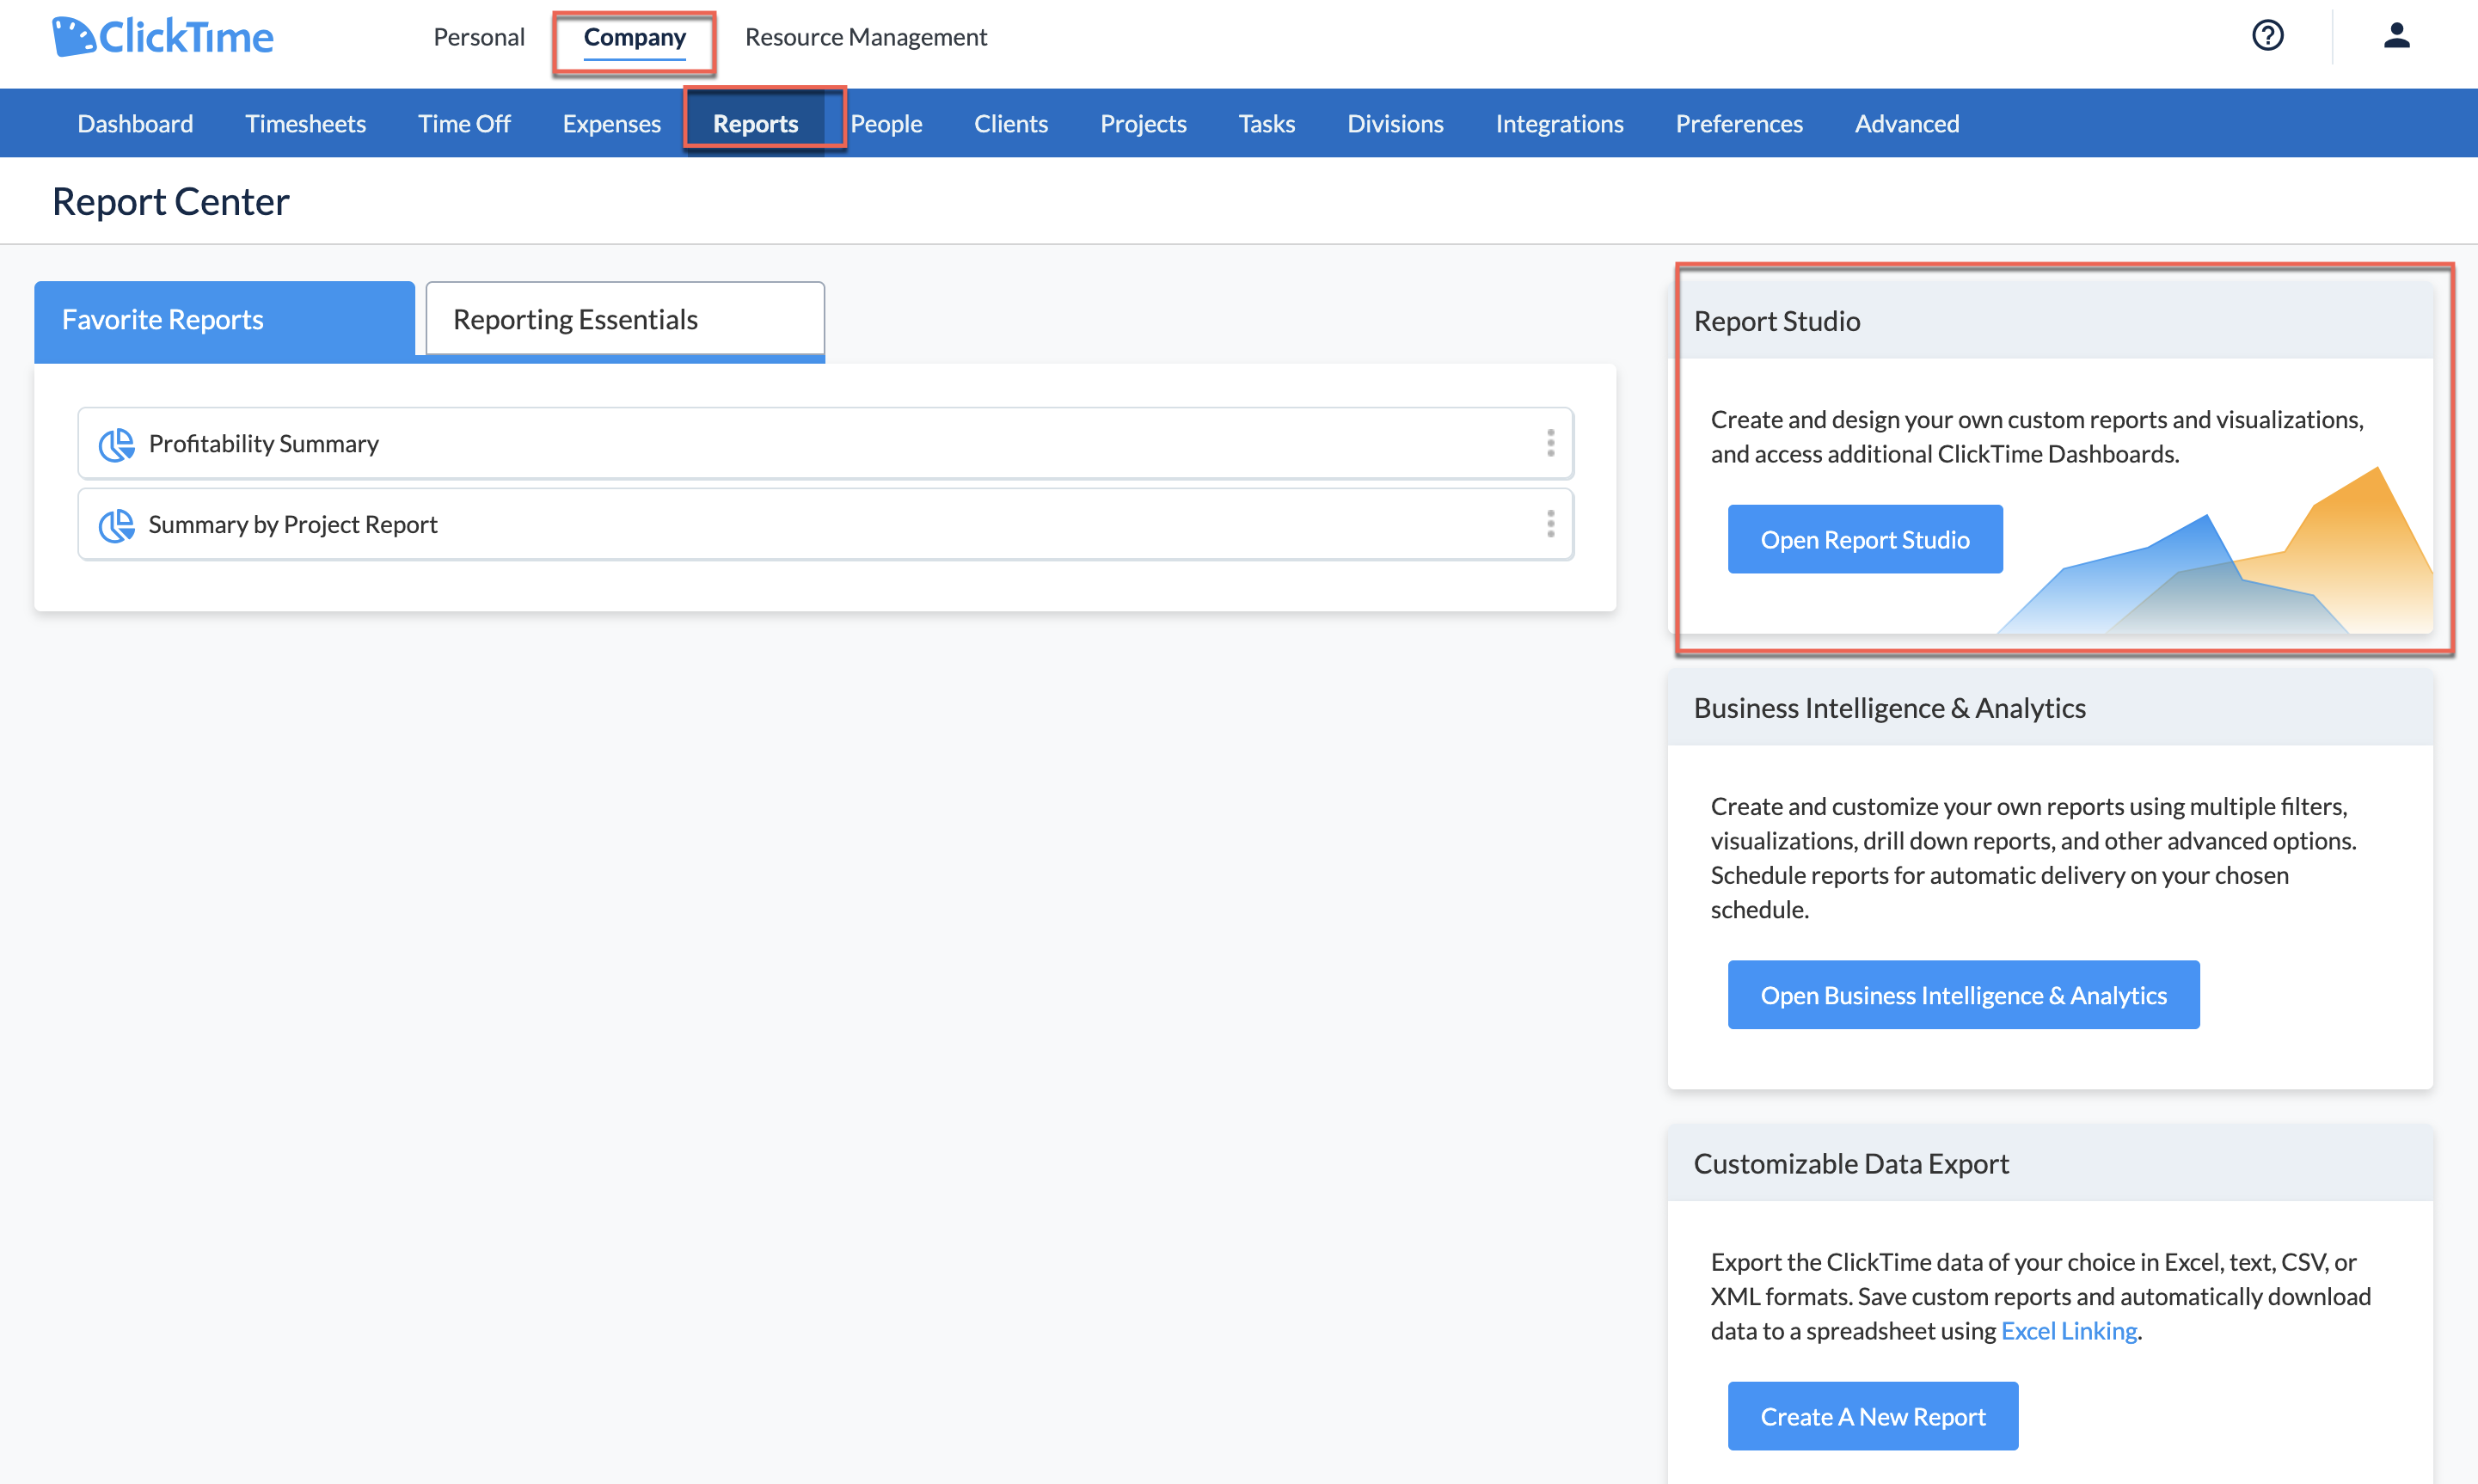
Task: Open the Clients menu item
Action: [x=1011, y=123]
